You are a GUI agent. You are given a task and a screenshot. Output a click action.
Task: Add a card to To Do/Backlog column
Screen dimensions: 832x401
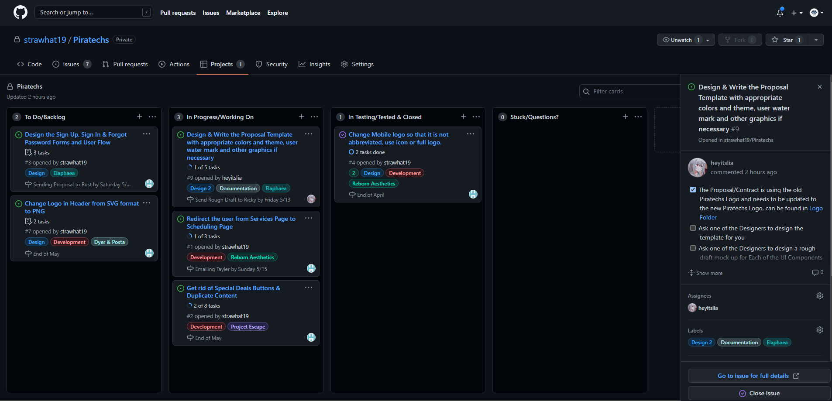coord(140,117)
